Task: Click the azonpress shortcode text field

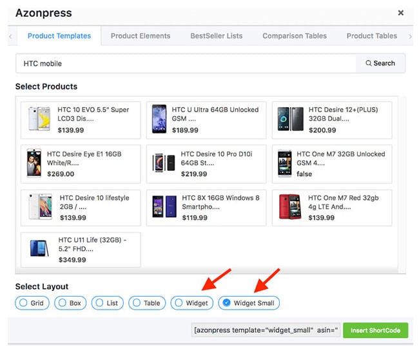Action: (x=266, y=330)
